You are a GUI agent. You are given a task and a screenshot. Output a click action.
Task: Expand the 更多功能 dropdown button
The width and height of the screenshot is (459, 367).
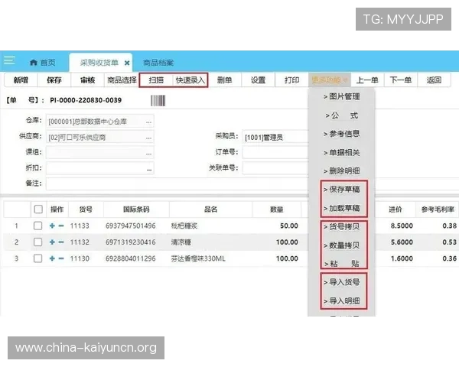[x=329, y=80]
